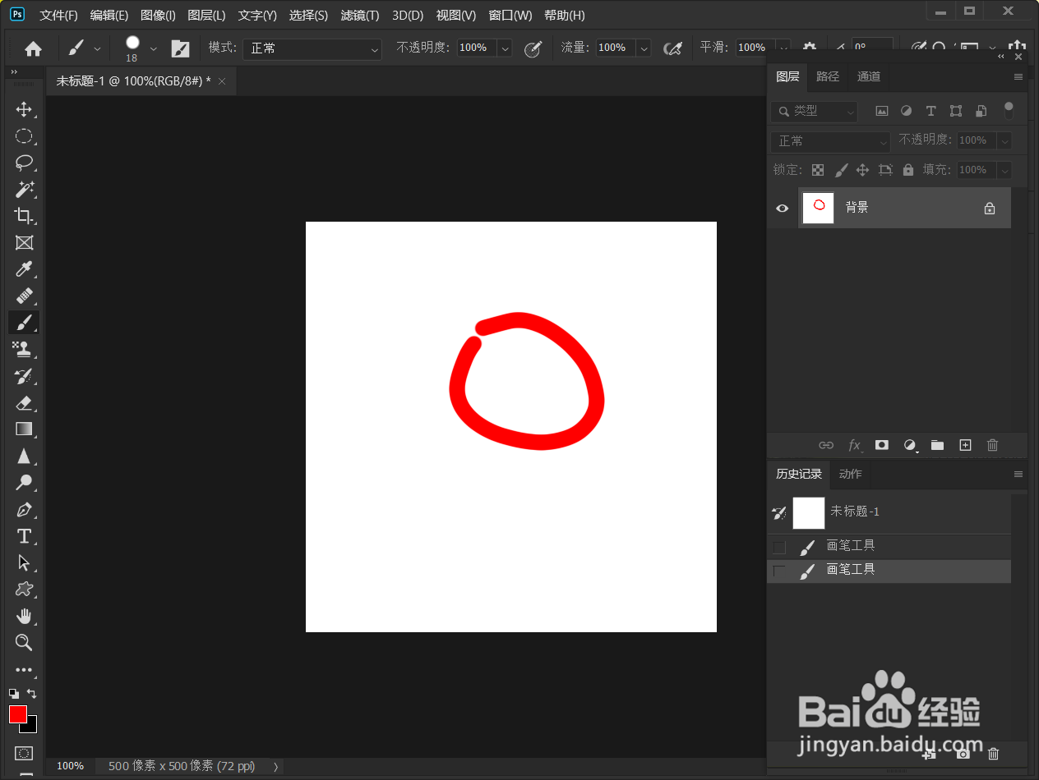Open the 模式 blend mode dropdown
Screen dimensions: 1039x780
tap(312, 48)
